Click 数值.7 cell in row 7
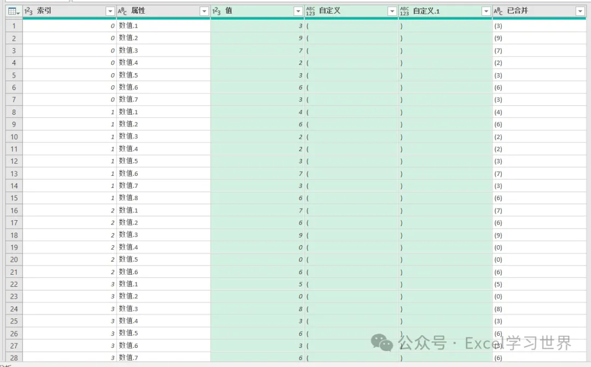This screenshot has width=591, height=367. [163, 99]
